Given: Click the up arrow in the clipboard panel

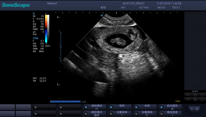Looking at the screenshot, I should tap(188, 95).
